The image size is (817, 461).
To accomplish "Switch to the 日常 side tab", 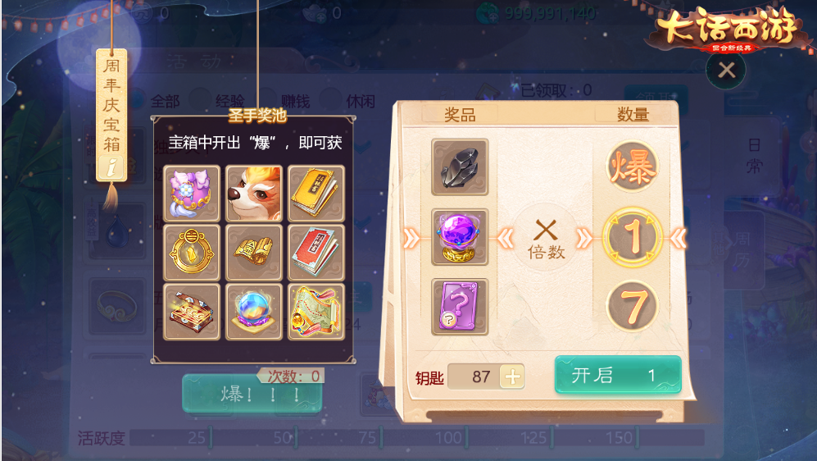I will [x=753, y=155].
